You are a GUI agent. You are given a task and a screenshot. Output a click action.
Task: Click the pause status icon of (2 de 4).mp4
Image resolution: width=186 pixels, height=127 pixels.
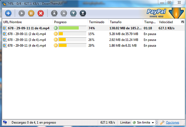tap(56, 34)
